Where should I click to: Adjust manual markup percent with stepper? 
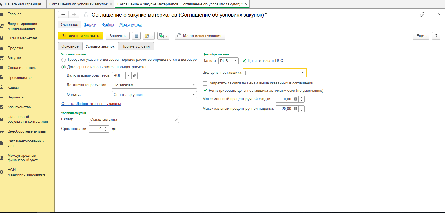pos(302,109)
